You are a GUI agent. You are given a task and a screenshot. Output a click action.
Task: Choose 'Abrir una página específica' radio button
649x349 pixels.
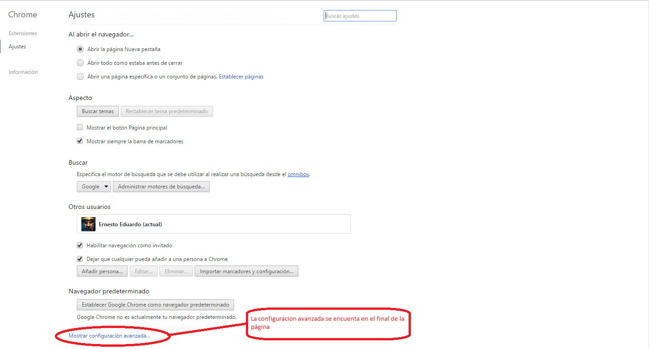80,77
